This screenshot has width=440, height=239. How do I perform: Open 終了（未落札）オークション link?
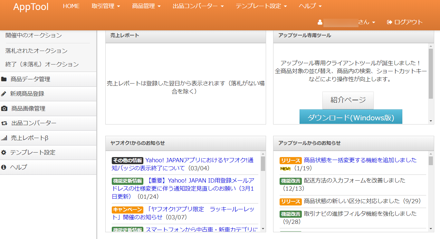42,64
